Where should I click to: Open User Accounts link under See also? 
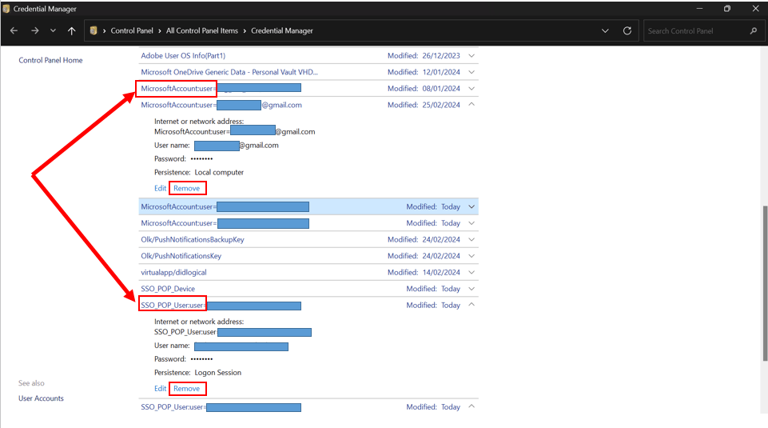(41, 398)
